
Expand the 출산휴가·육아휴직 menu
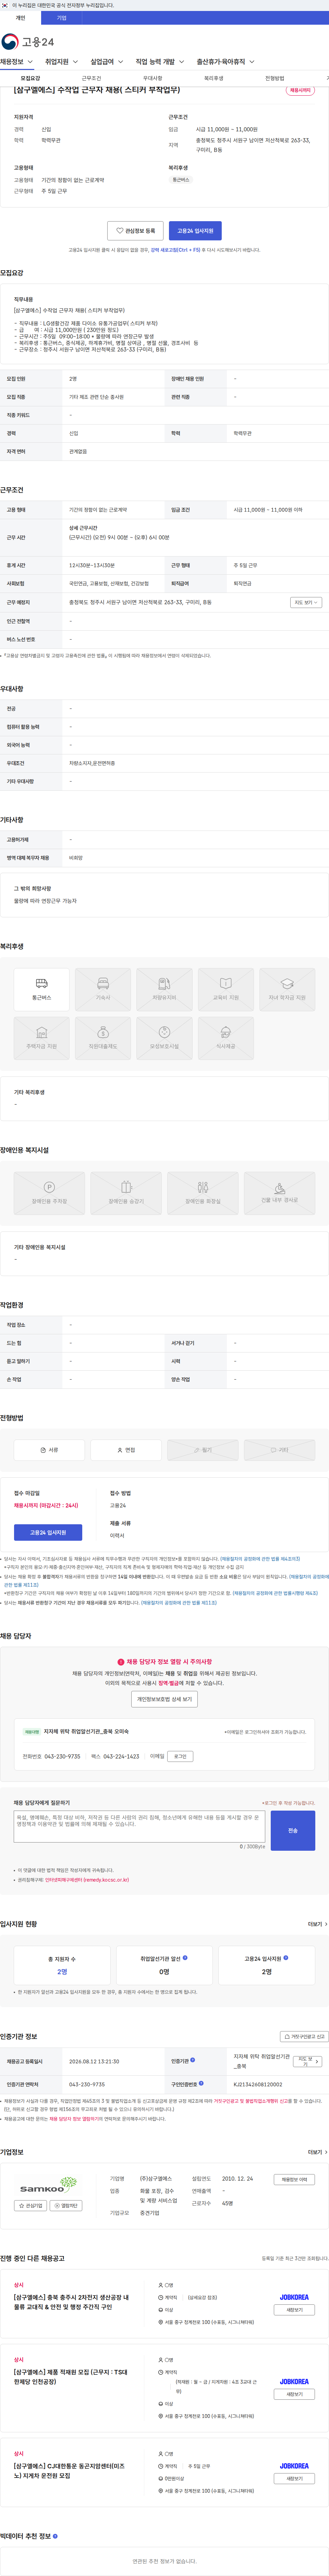[x=225, y=62]
